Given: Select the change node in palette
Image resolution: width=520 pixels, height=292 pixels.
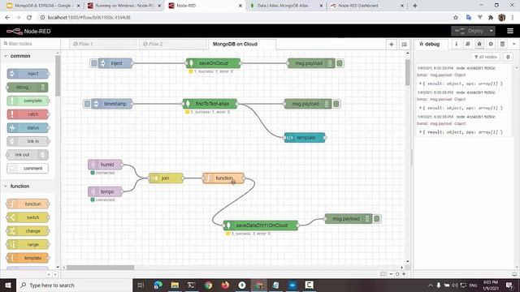Looking at the screenshot, I should pyautogui.click(x=28, y=231).
